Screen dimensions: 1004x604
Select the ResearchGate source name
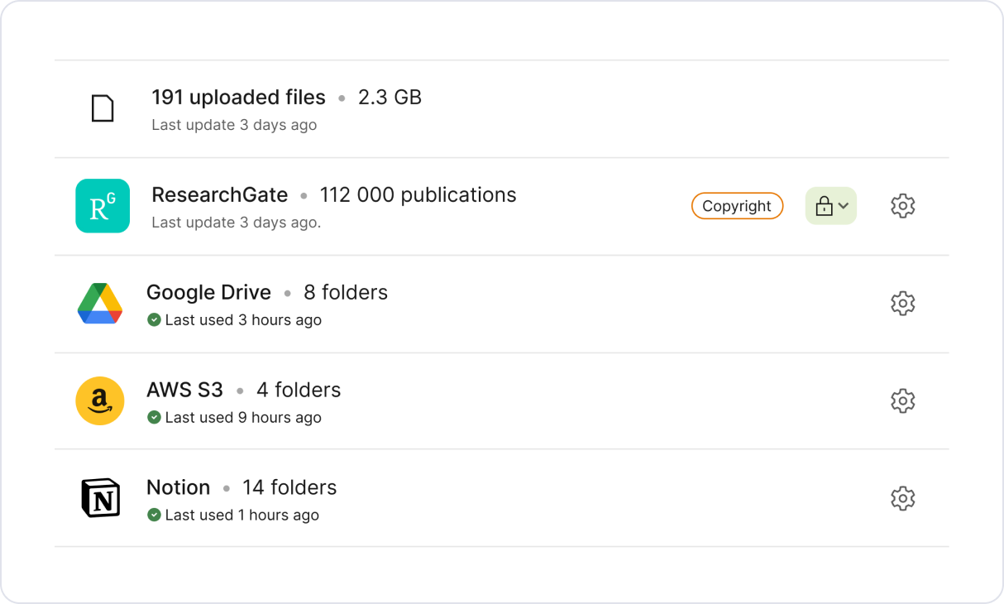coord(220,195)
